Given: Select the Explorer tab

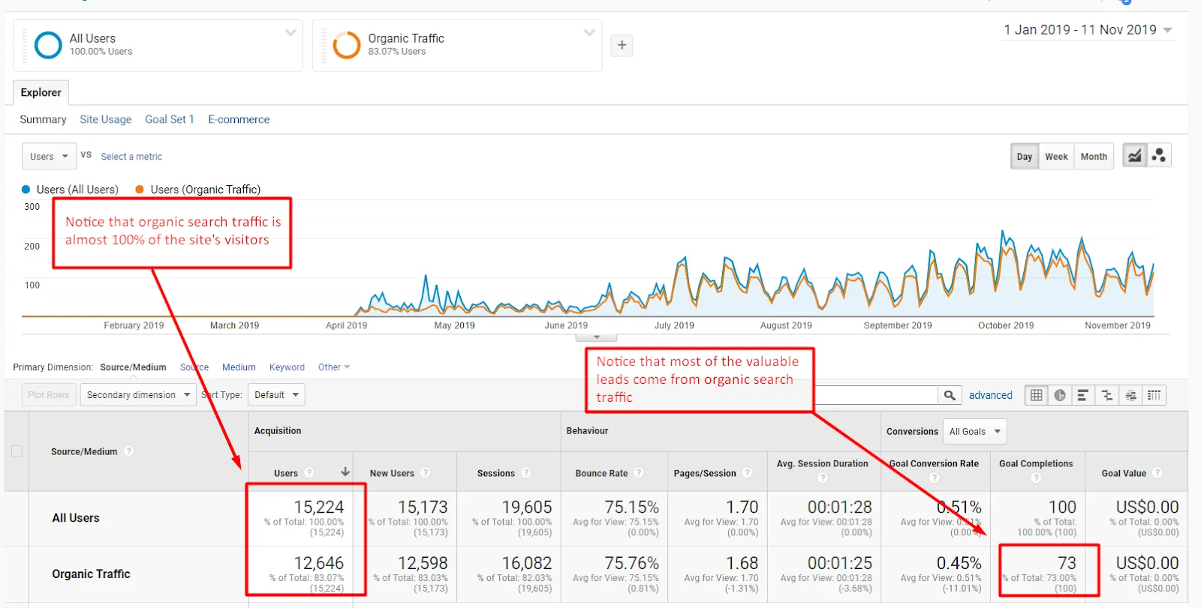Looking at the screenshot, I should (x=41, y=93).
